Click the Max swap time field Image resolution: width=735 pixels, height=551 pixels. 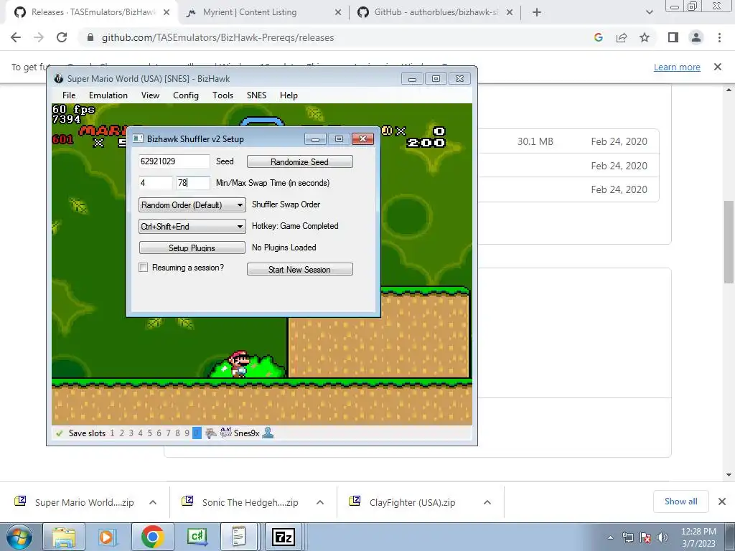(192, 183)
